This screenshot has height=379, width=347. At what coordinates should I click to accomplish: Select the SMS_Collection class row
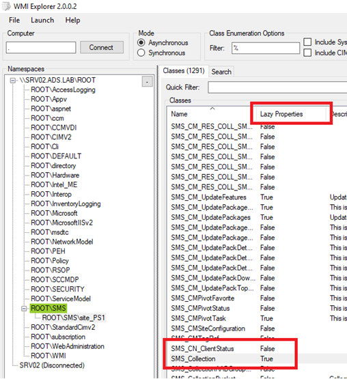coord(258,359)
